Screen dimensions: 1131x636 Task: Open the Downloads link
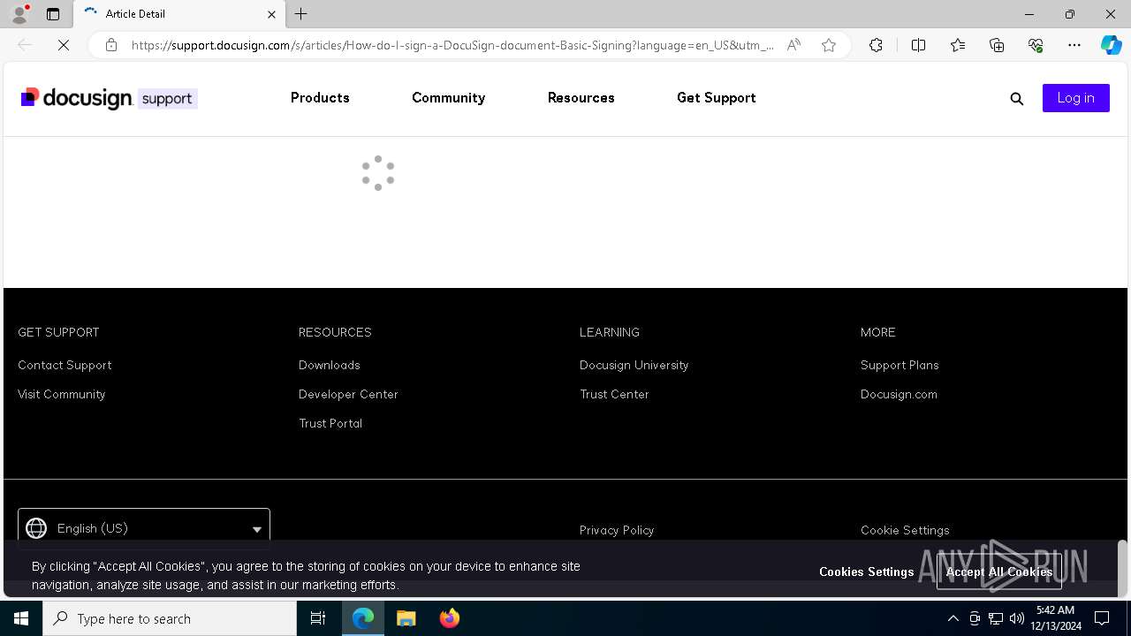pyautogui.click(x=329, y=365)
